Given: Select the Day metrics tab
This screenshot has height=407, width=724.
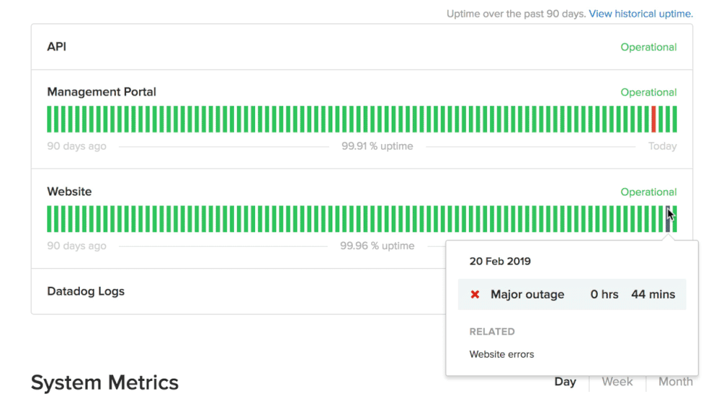Looking at the screenshot, I should pos(565,382).
